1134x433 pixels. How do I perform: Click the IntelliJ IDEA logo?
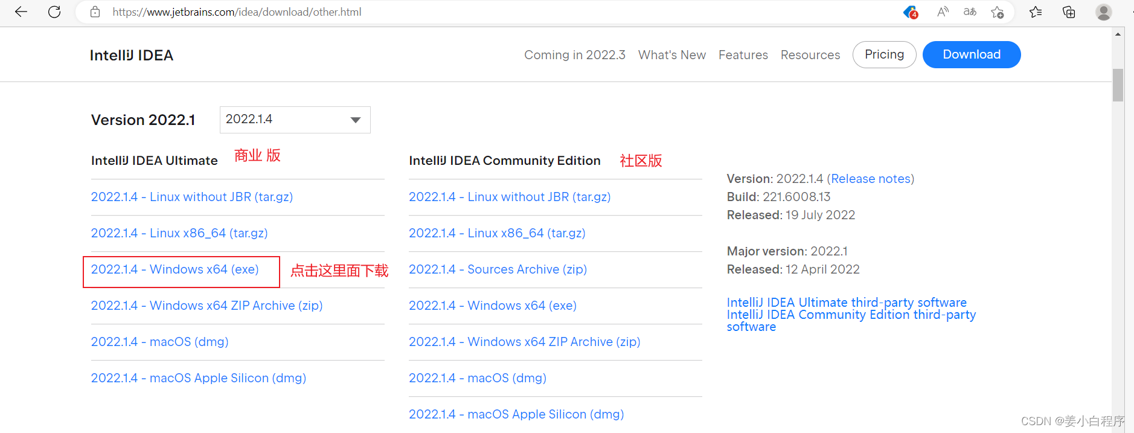pos(132,55)
